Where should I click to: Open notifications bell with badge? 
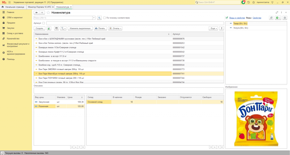pos(243,2)
